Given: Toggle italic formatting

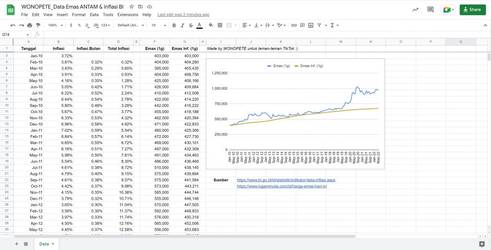Looking at the screenshot, I should click(x=182, y=25).
